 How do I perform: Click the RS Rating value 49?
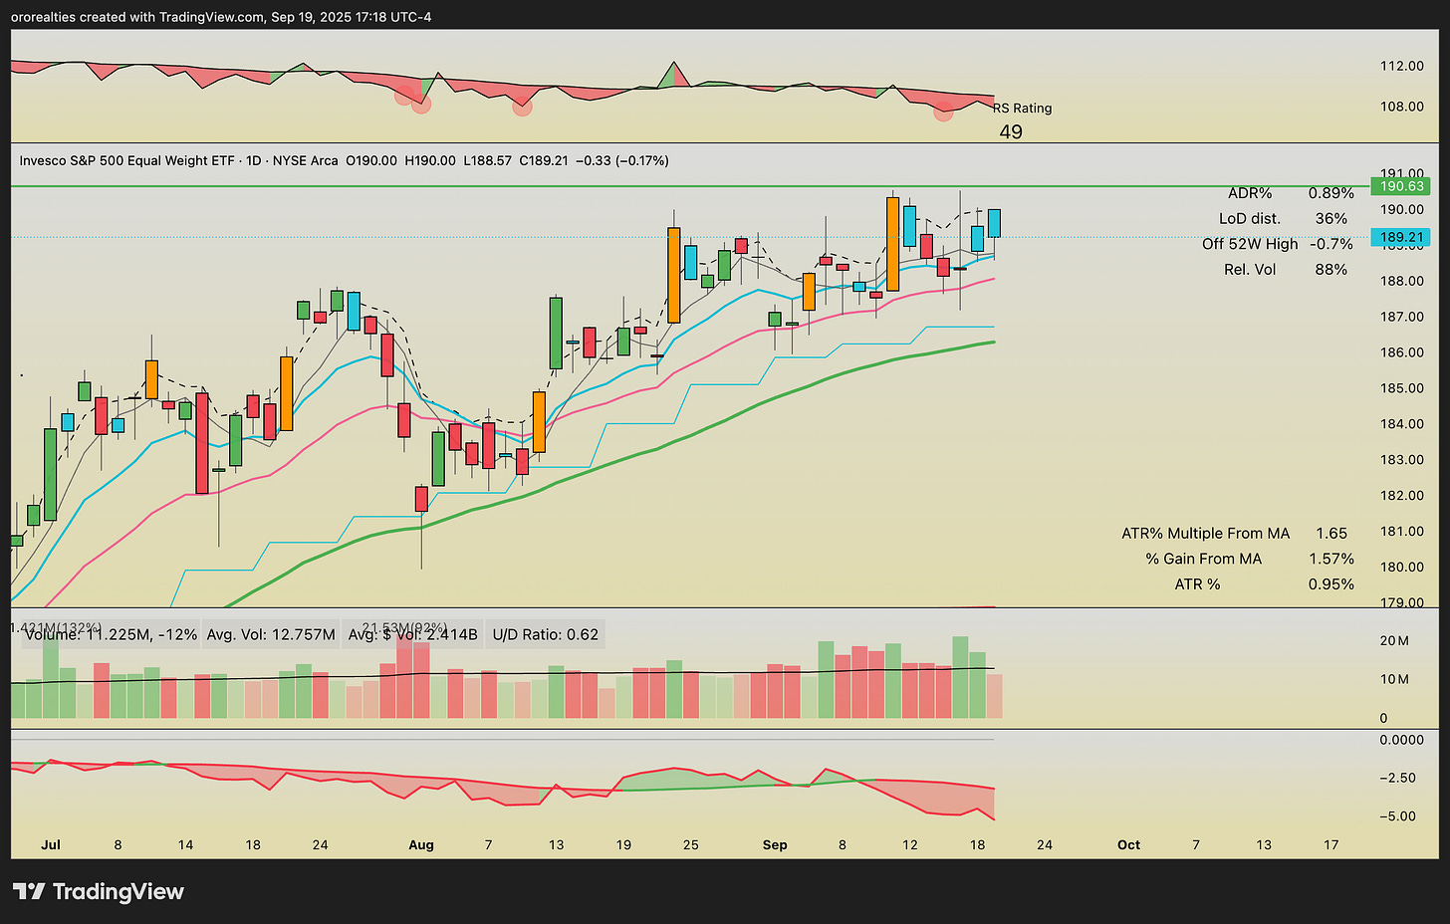[1011, 131]
